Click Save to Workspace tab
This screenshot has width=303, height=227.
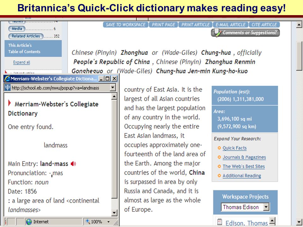pyautogui.click(x=126, y=25)
